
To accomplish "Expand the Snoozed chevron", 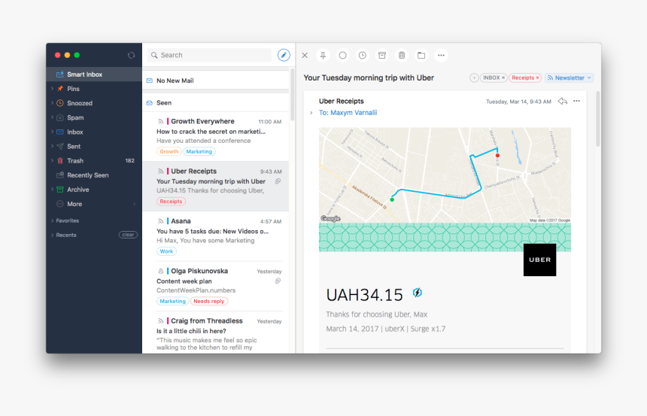I will [52, 103].
